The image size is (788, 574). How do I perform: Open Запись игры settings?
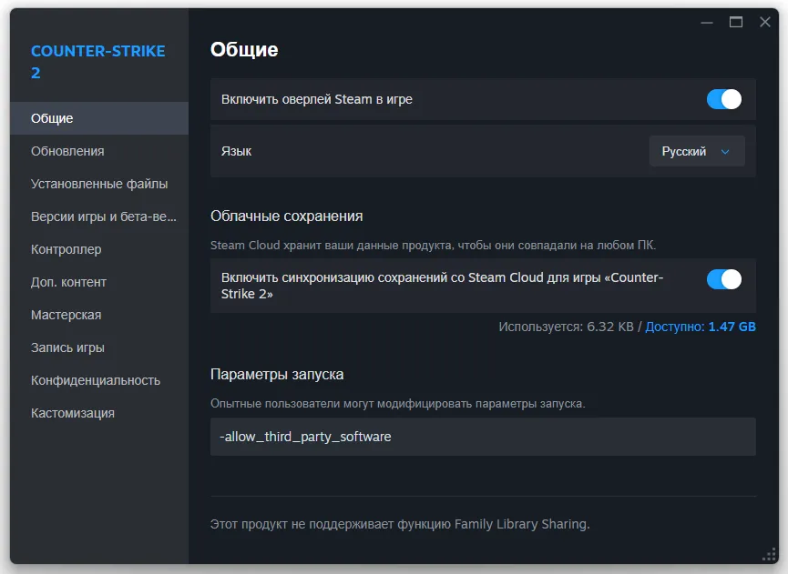[x=99, y=347]
